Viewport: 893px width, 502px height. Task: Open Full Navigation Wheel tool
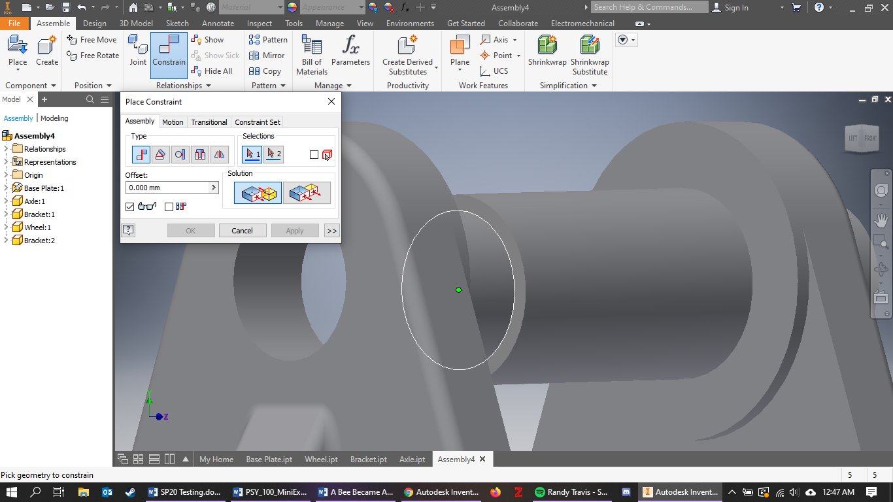click(881, 190)
